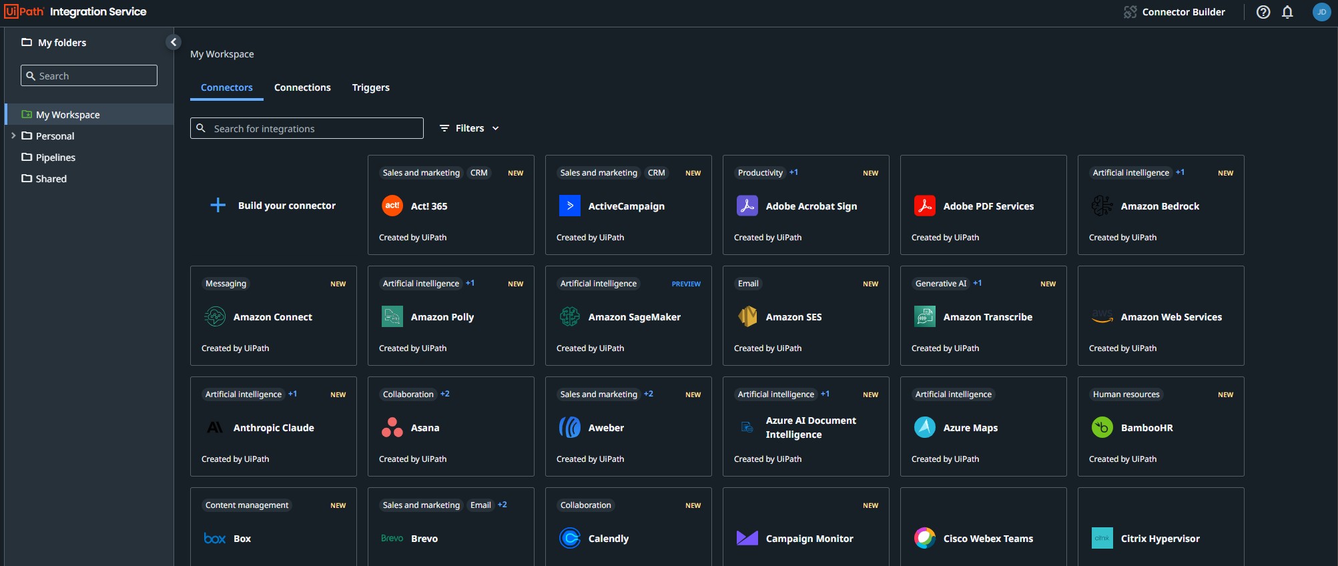Click the Azure AI Document Intelligence icon
This screenshot has width=1338, height=566.
[x=747, y=427]
